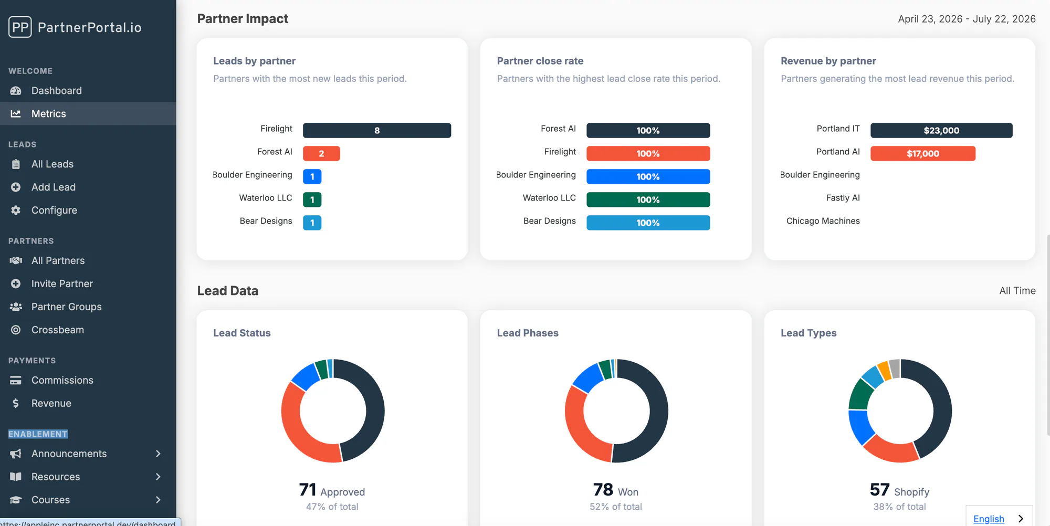The image size is (1050, 526).
Task: Click the PP logo icon
Action: click(20, 27)
